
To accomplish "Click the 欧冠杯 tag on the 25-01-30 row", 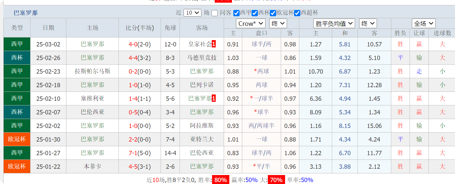I will [x=17, y=139].
